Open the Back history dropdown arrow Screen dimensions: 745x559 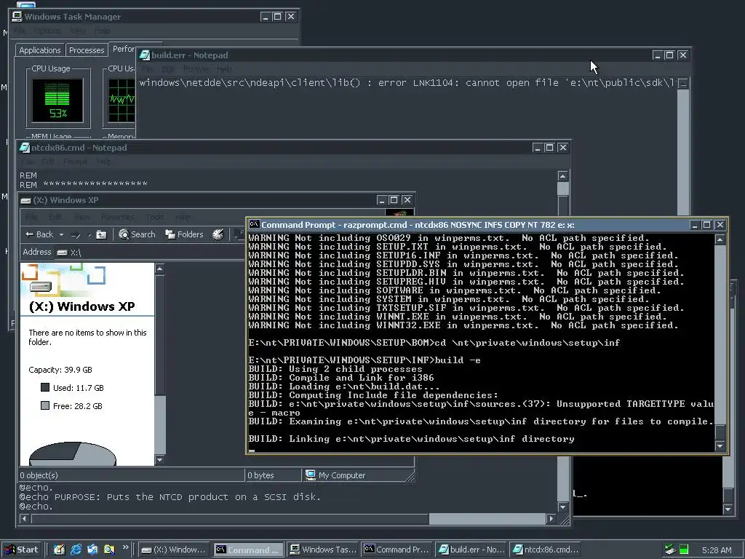point(61,235)
